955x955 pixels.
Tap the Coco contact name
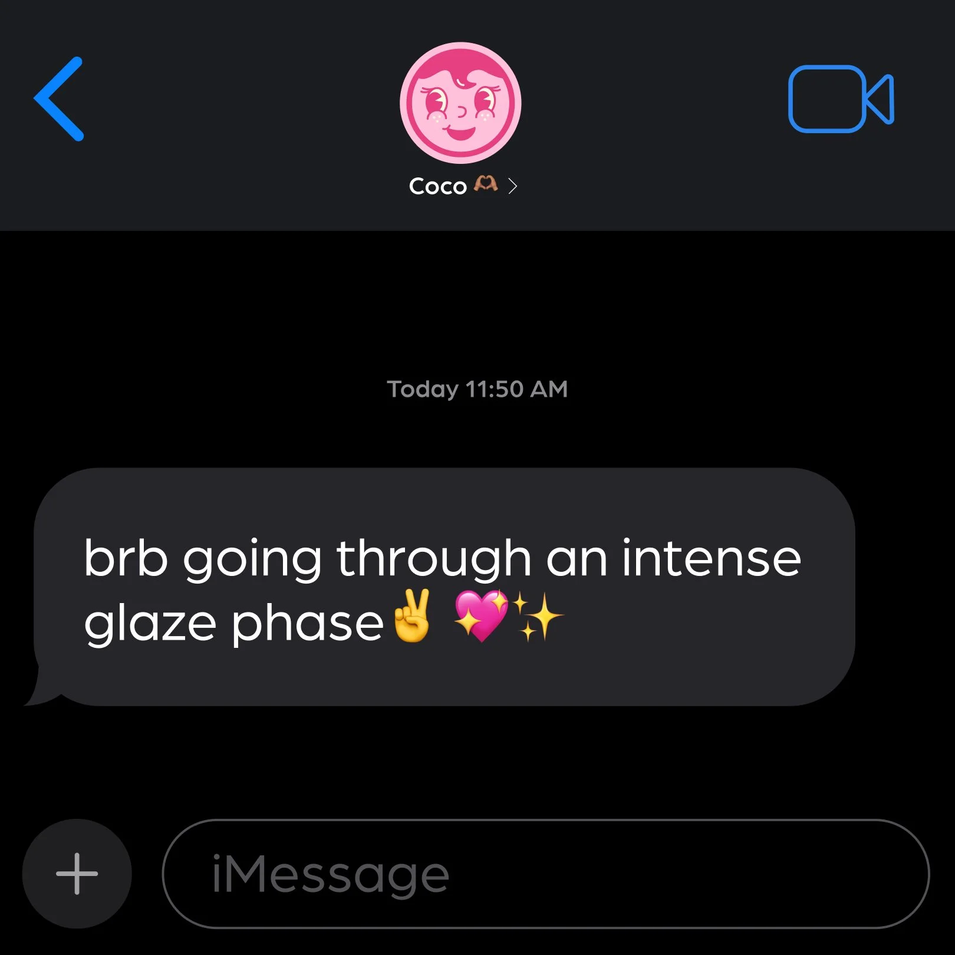point(438,186)
